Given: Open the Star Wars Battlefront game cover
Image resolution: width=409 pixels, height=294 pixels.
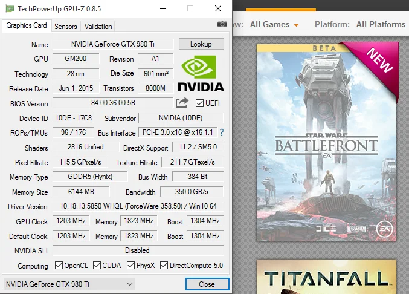Looking at the screenshot, I should click(x=326, y=143).
